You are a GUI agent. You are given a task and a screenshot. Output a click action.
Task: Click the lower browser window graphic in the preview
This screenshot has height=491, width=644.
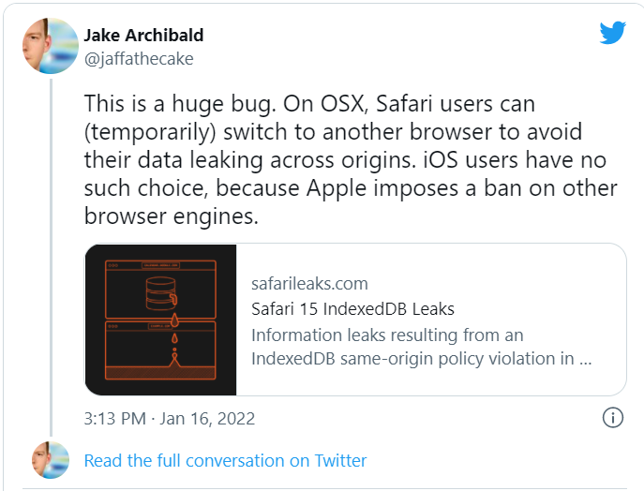click(x=160, y=353)
